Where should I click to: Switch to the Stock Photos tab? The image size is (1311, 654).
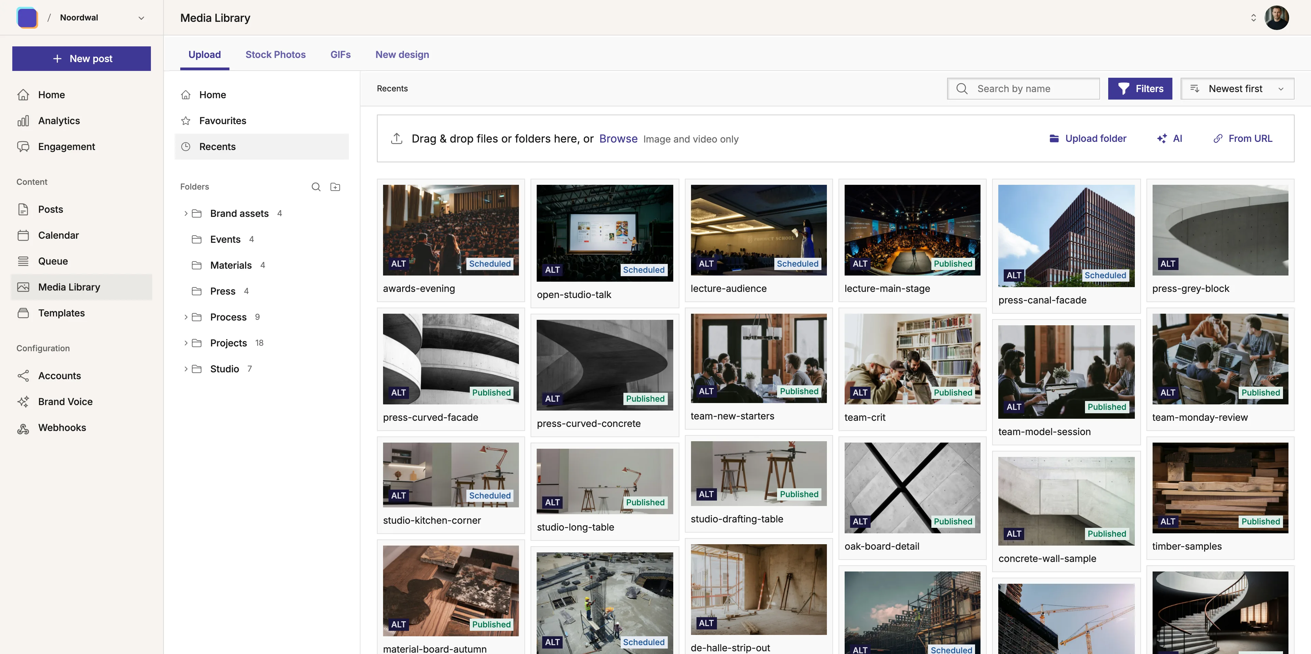pos(275,54)
